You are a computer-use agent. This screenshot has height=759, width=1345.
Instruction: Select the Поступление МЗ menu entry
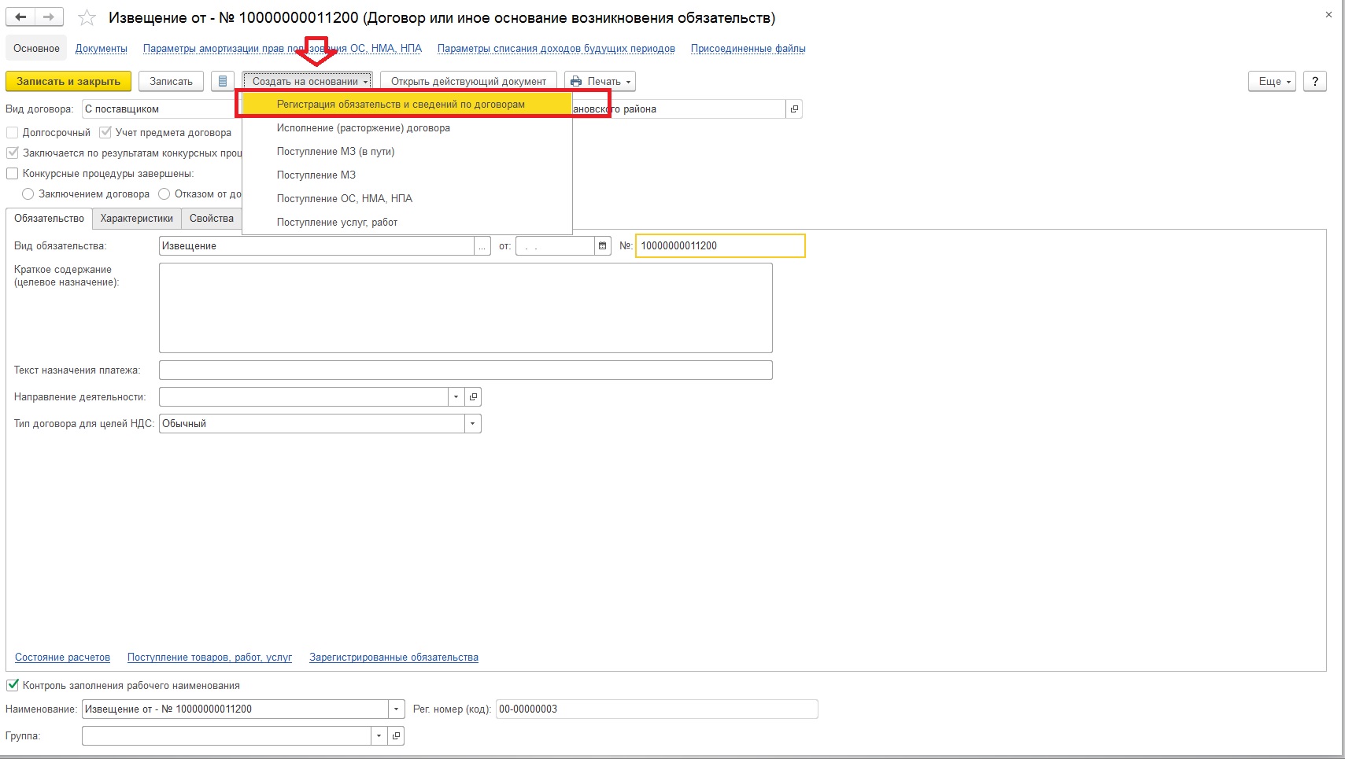[x=407, y=175]
